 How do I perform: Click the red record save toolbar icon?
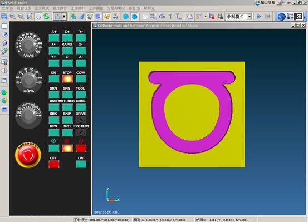[212, 17]
